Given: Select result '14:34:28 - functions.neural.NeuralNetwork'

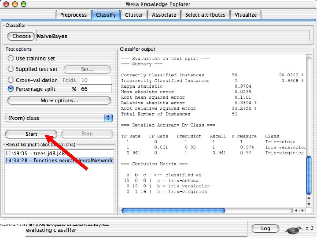Looking at the screenshot, I should (59, 160).
